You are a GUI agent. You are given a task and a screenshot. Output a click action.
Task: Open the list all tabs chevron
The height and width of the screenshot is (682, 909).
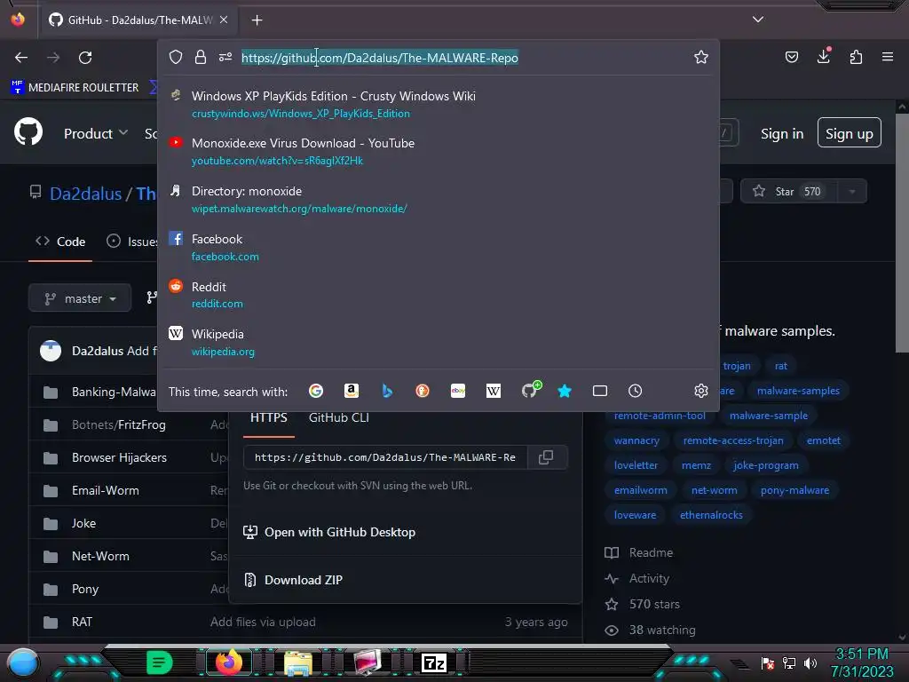(758, 20)
